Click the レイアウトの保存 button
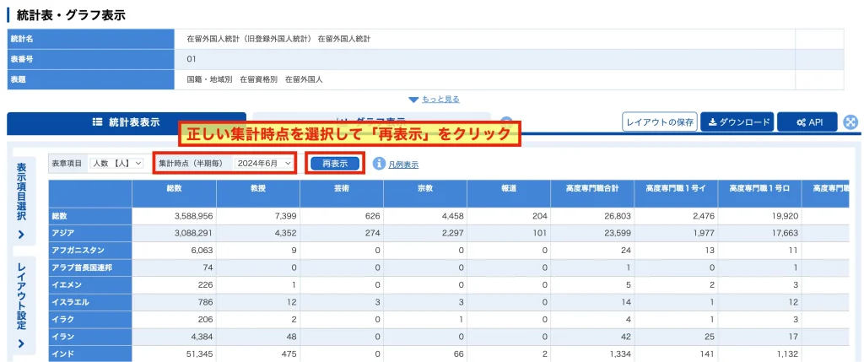 [660, 122]
